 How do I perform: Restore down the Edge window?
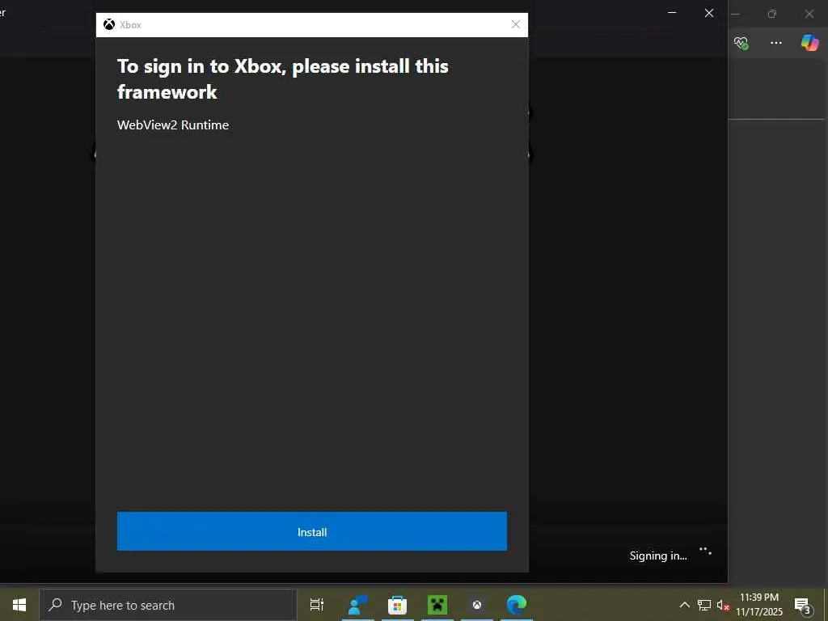coord(772,14)
